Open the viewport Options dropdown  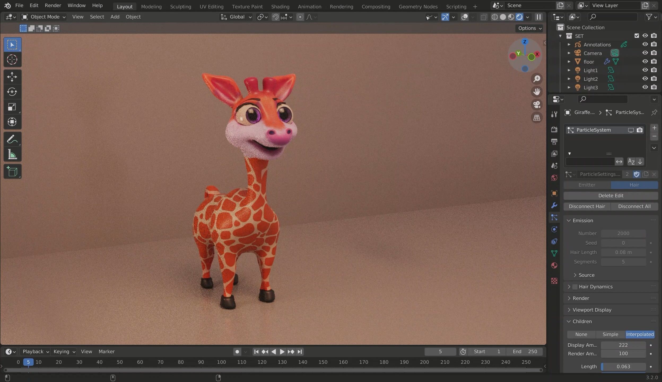coord(529,28)
